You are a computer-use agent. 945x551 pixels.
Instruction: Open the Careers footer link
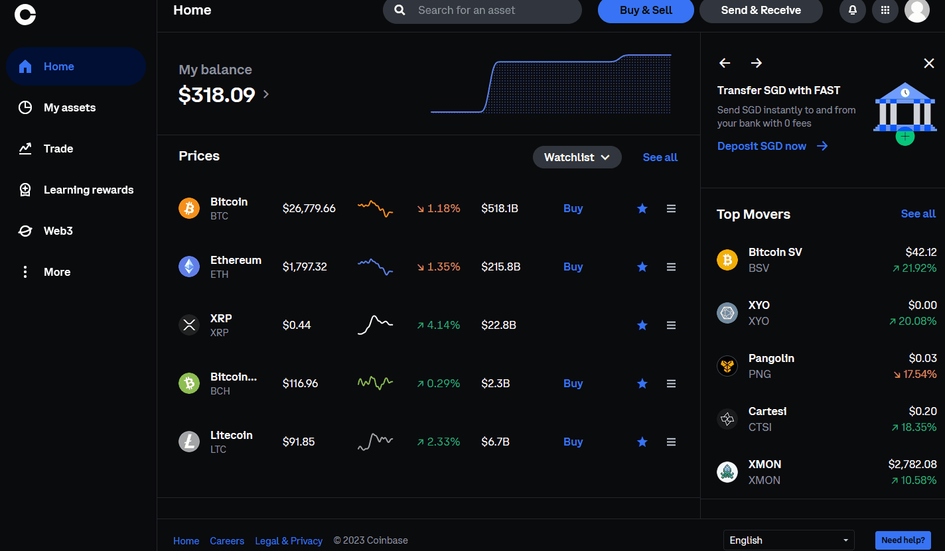point(227,541)
